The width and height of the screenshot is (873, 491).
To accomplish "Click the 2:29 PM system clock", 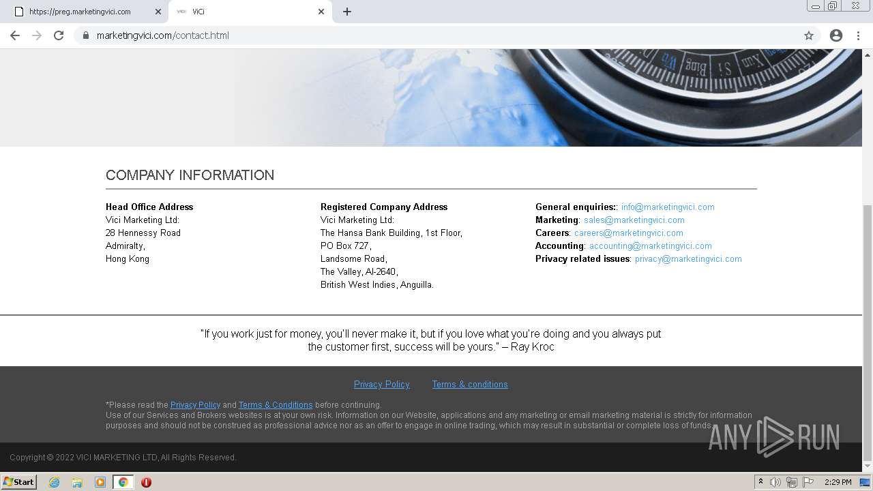I will (x=838, y=482).
